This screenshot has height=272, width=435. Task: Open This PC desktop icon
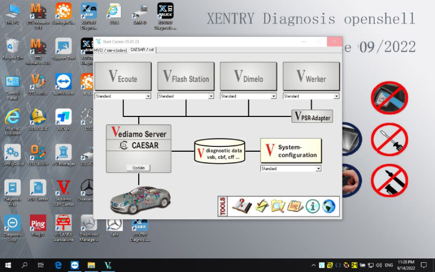13,15
